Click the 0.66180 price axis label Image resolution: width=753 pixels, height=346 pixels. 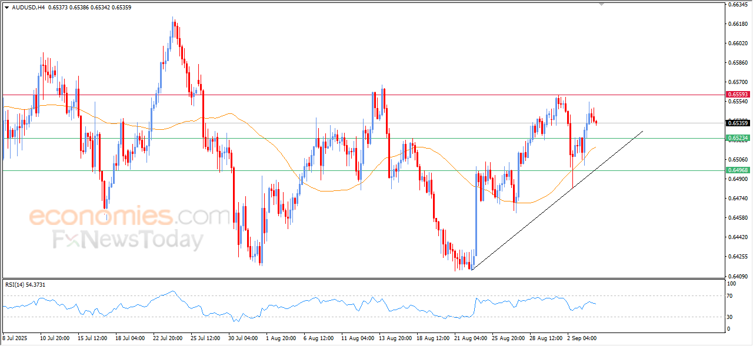738,24
